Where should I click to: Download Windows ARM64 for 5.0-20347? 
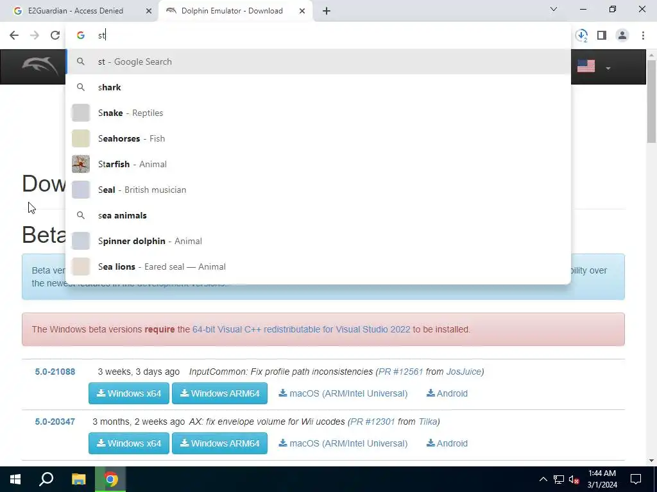point(219,443)
